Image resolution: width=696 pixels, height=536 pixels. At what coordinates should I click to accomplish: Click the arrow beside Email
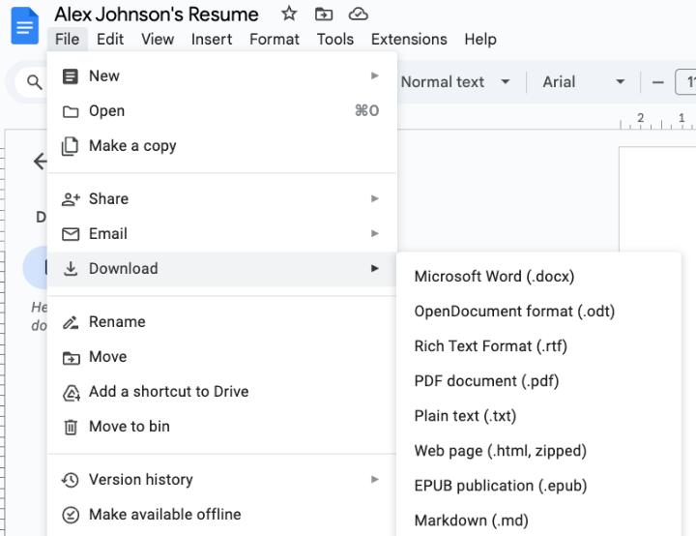click(x=375, y=234)
